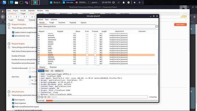Click the desktop panel icon in taskbar
This screenshot has width=197, height=111.
pyautogui.click(x=11, y=2)
